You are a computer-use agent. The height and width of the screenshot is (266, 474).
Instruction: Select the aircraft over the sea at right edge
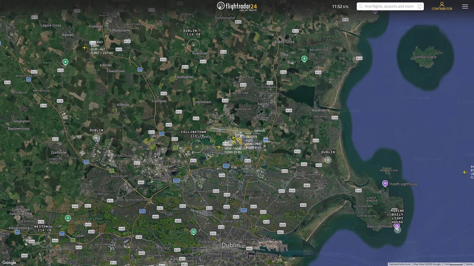coord(465,172)
